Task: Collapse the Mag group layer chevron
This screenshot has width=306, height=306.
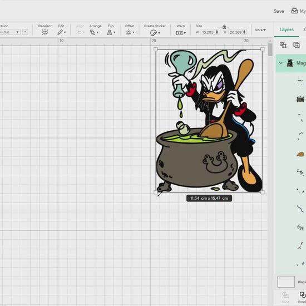Action: [280, 63]
